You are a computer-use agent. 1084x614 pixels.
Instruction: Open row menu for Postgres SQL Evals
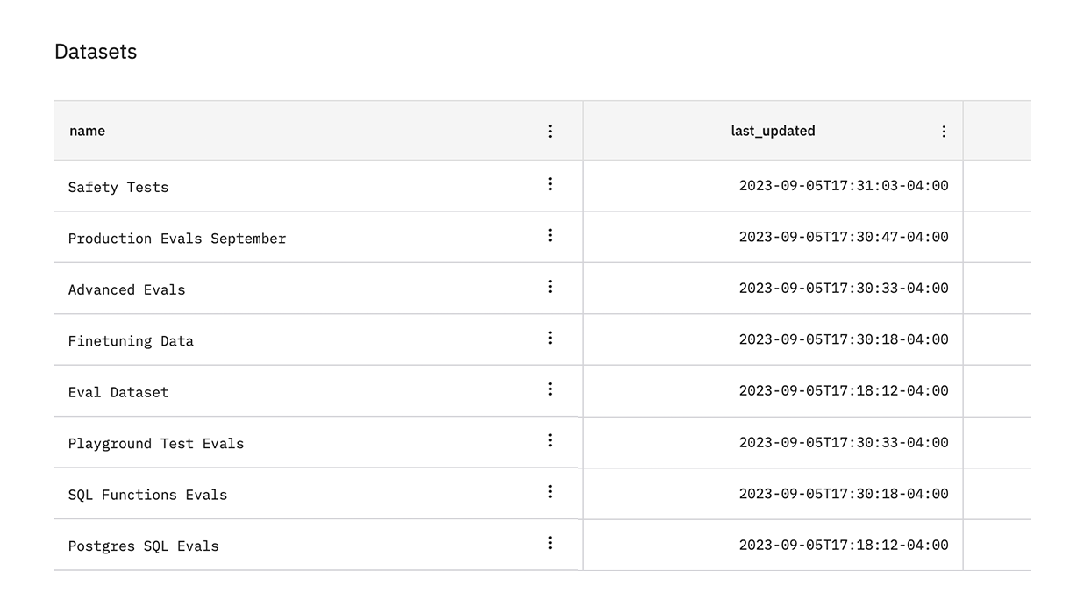tap(550, 543)
